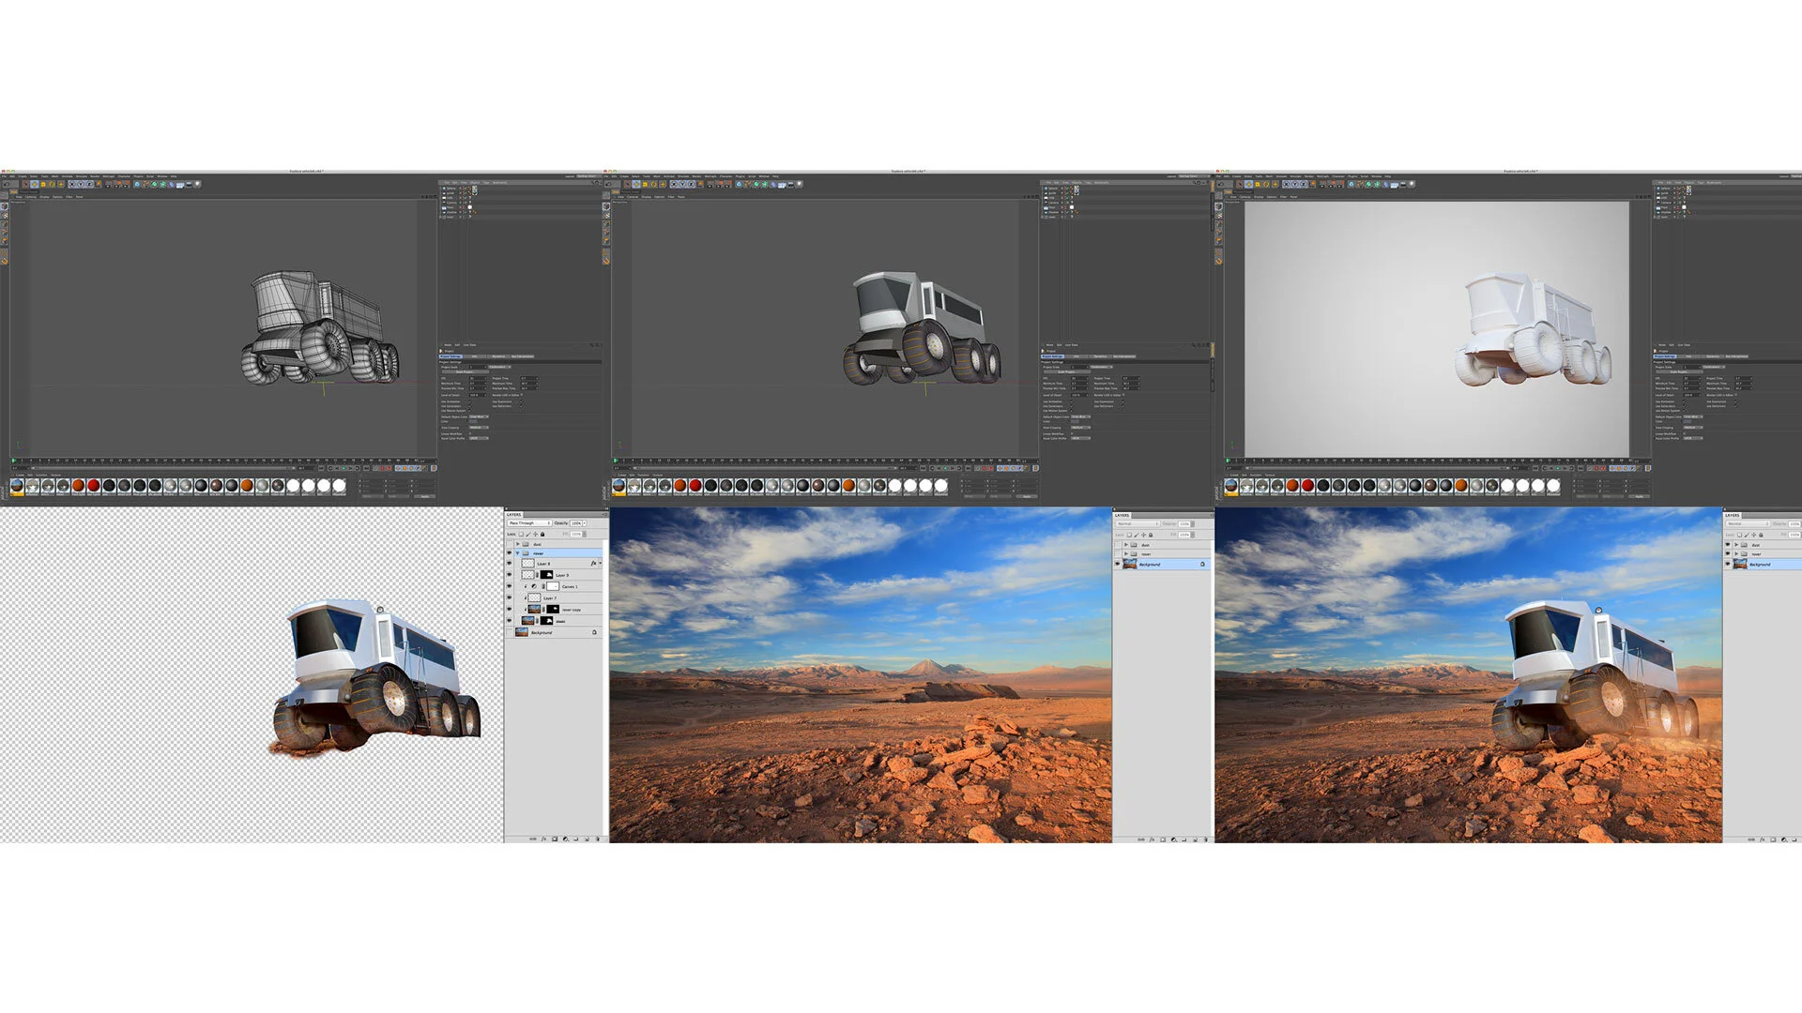The image size is (1802, 1013).
Task: Click the Rotate tool in top-left Cinema 4D toolbar
Action: click(x=52, y=185)
